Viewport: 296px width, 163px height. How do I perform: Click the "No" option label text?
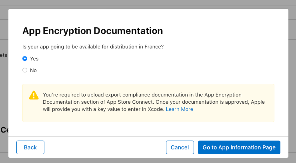[33, 70]
